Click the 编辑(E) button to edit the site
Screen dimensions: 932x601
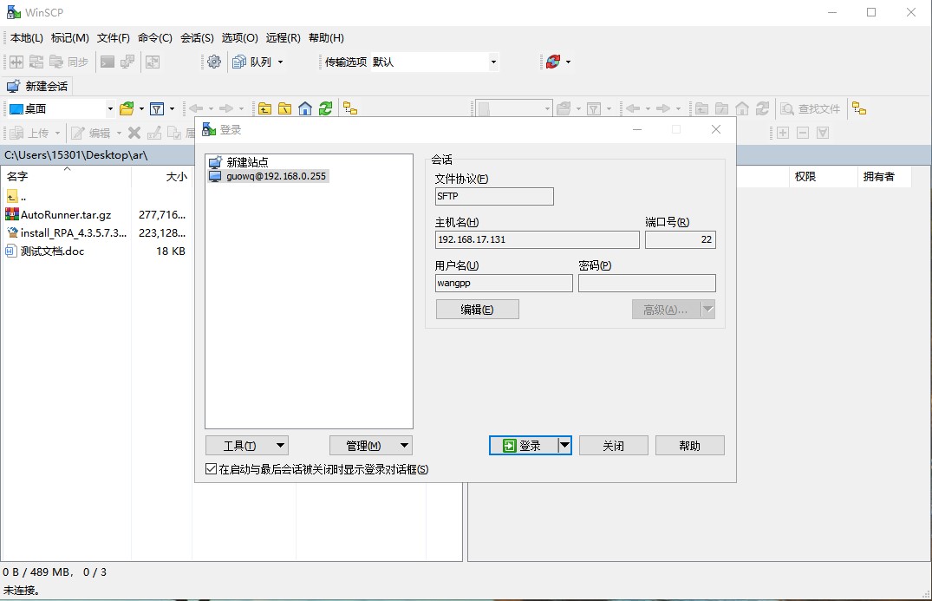click(x=477, y=309)
